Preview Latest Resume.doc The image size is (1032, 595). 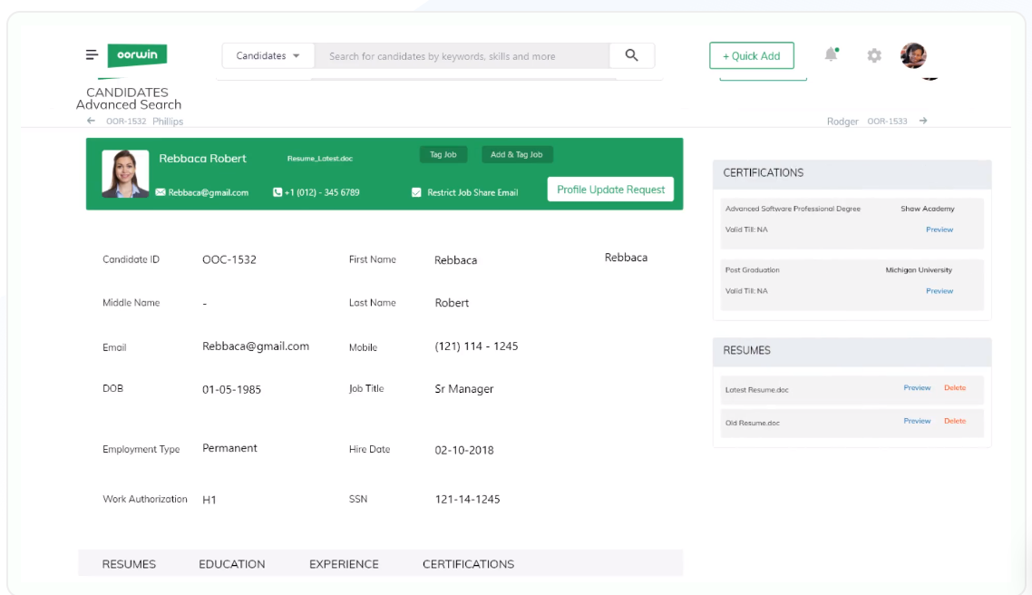(917, 388)
